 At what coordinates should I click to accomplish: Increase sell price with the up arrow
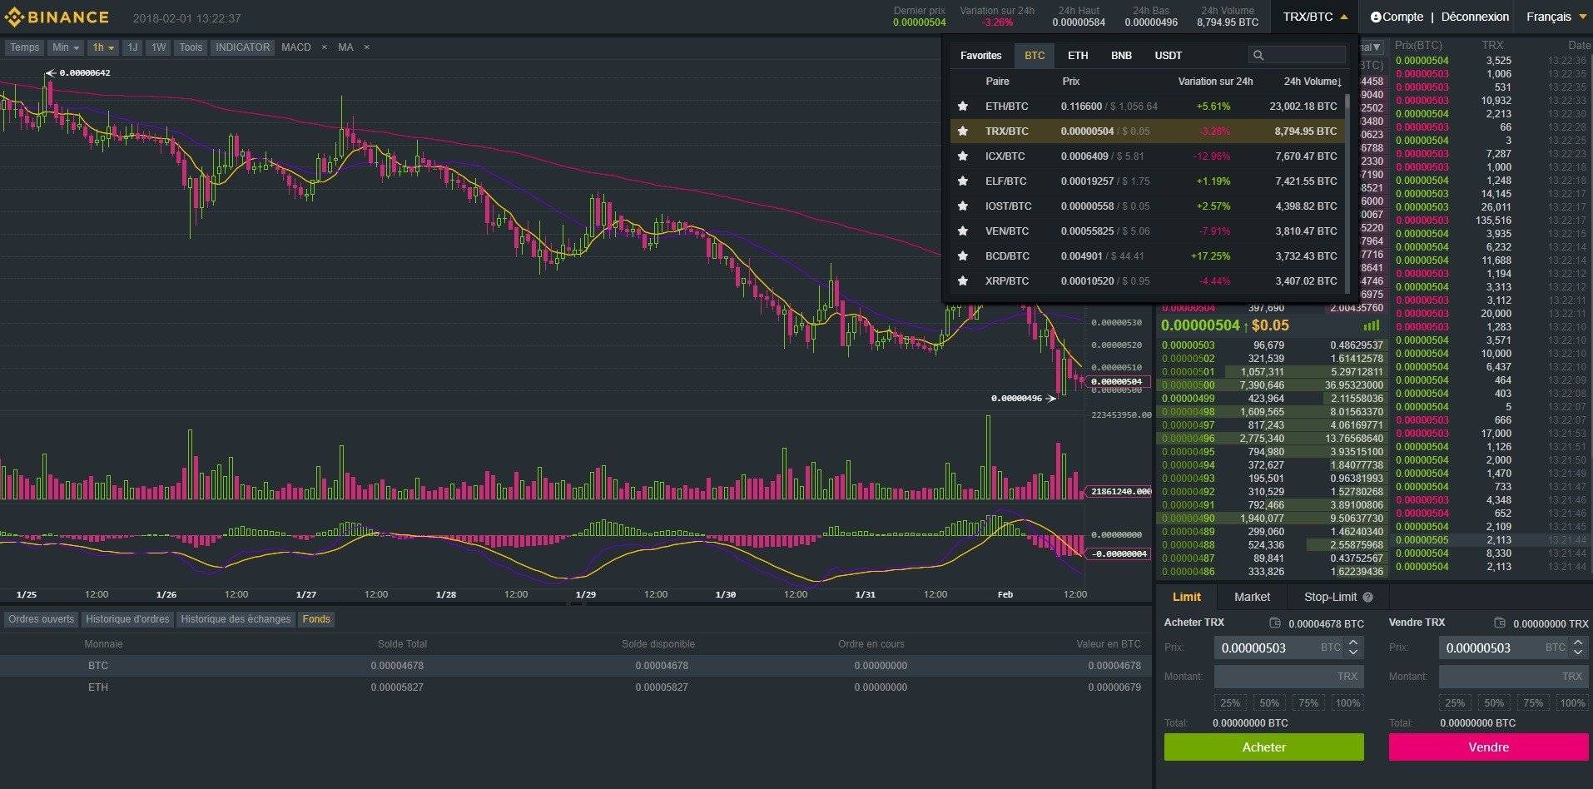[1578, 643]
